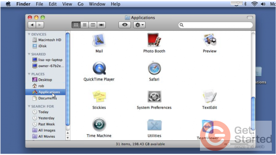Click in the Finder search field
Screen dimensions: 276x155
[216, 25]
